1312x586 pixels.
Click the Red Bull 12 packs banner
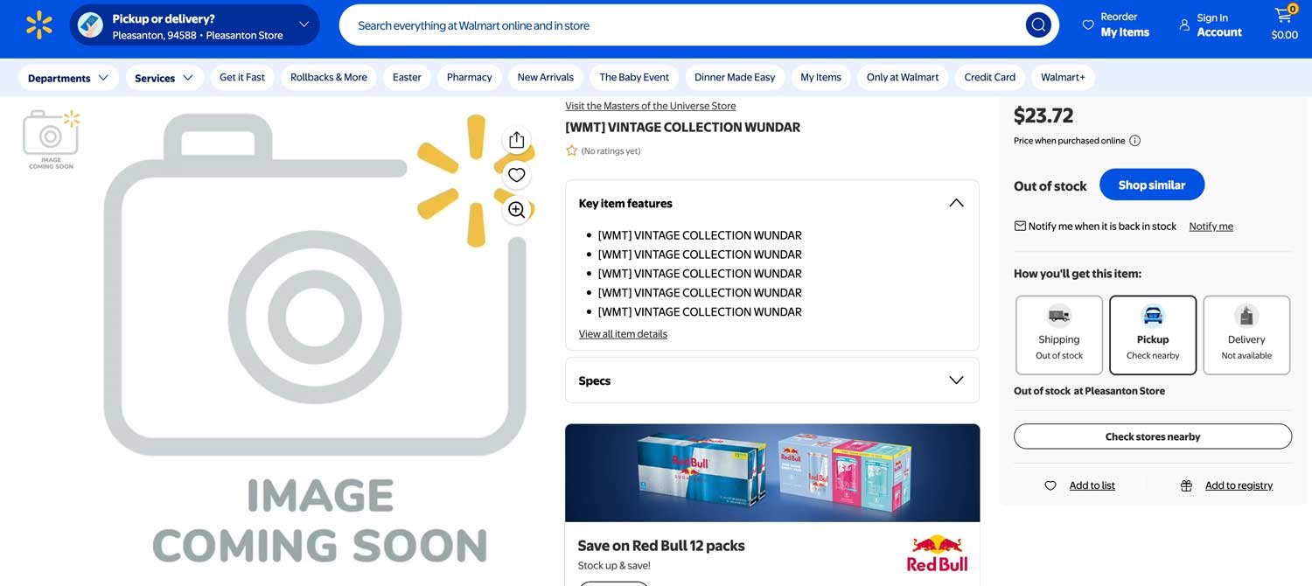(772, 472)
